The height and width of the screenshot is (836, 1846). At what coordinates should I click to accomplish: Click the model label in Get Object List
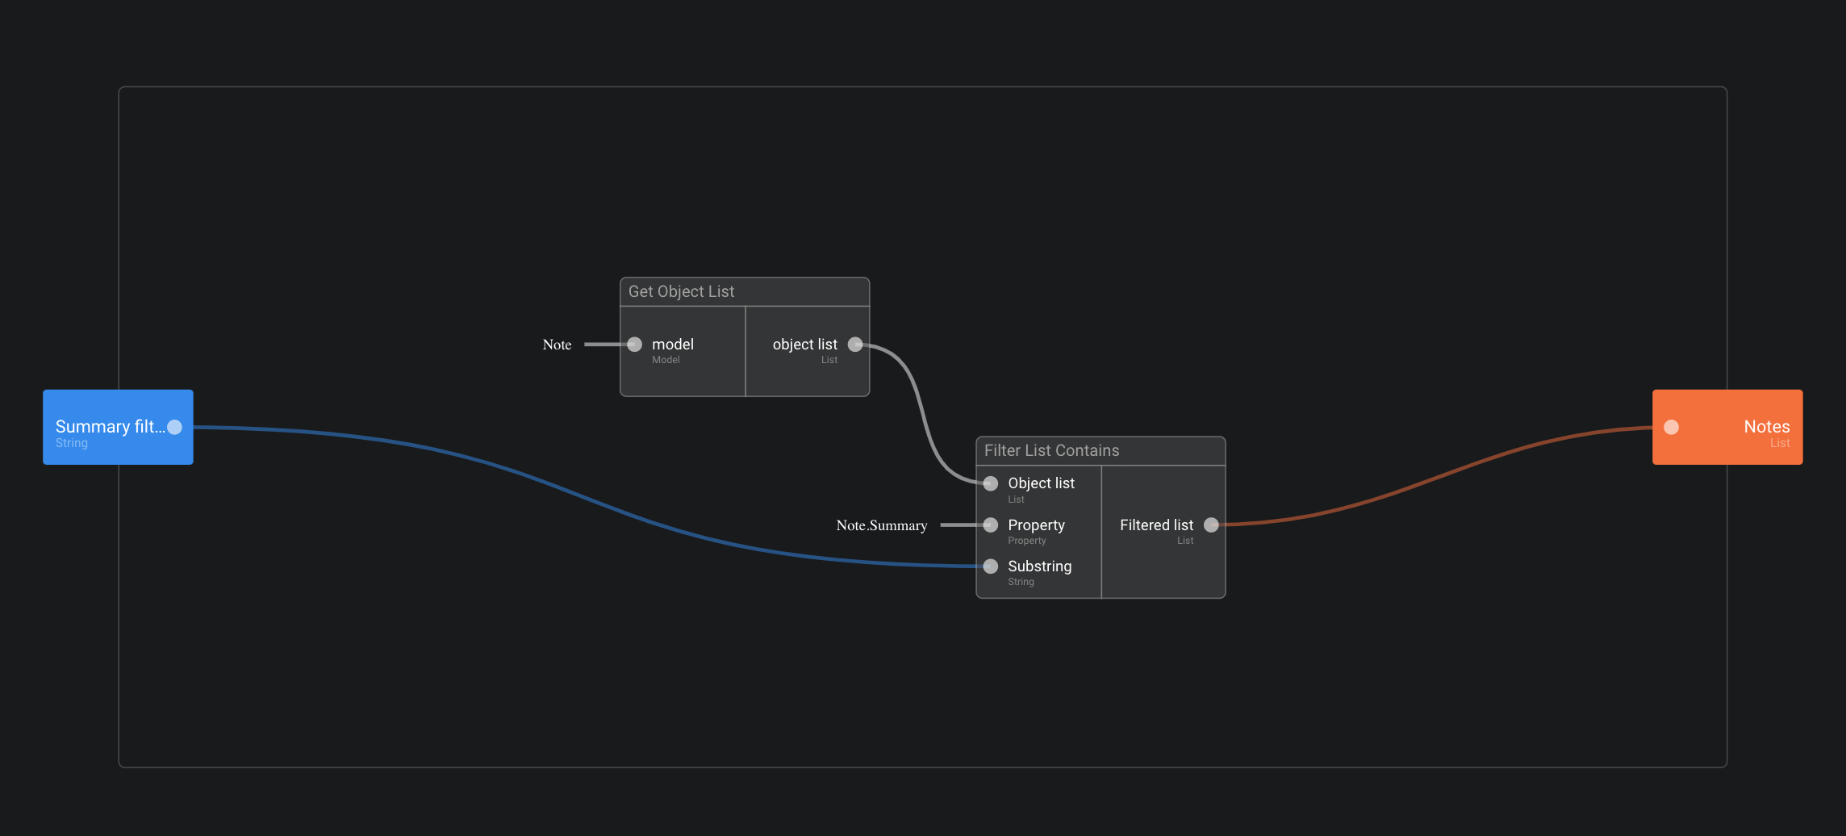672,345
